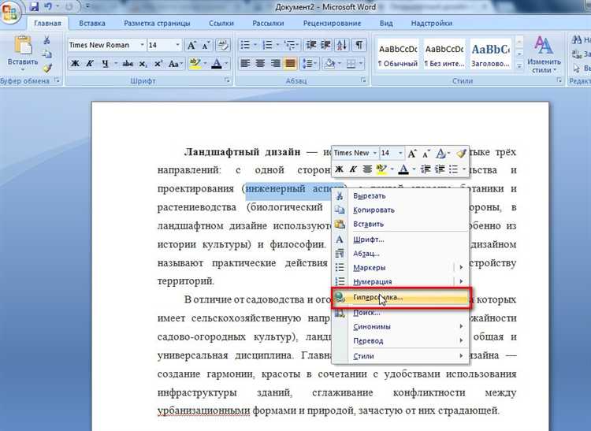Open mini toolbar font name dropdown
The height and width of the screenshot is (431, 591).
pyautogui.click(x=374, y=153)
